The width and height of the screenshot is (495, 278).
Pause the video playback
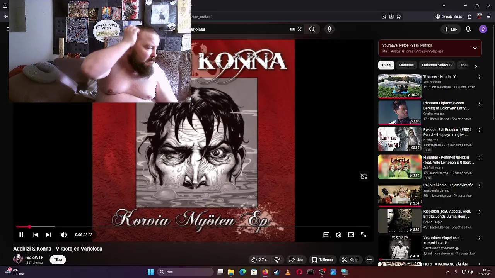coord(21,235)
